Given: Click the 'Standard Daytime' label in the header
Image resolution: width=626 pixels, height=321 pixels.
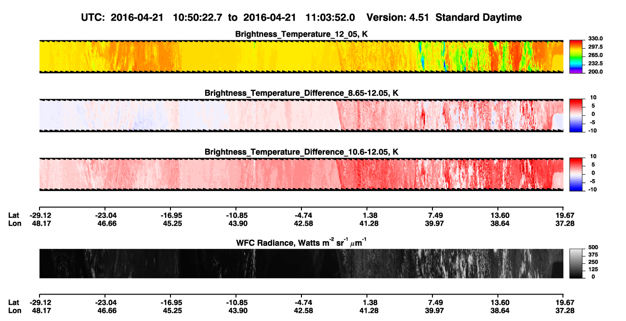Looking at the screenshot, I should [x=478, y=17].
